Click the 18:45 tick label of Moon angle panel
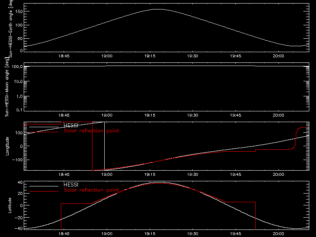The image size is (316, 237). (64, 115)
